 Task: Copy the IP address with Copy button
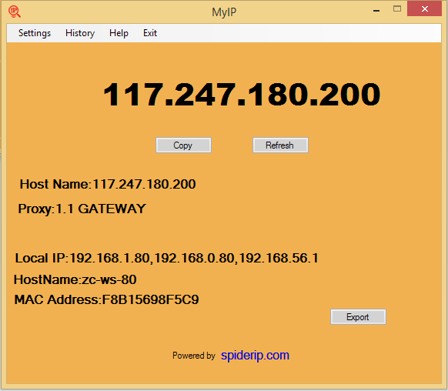pyautogui.click(x=183, y=145)
